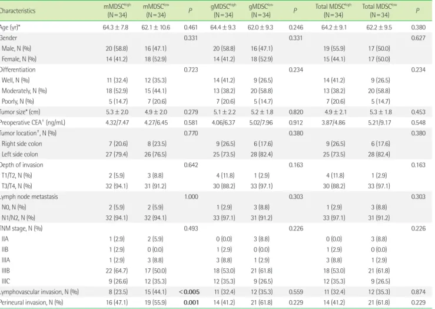Select the bold P value <0.005

click(x=189, y=292)
